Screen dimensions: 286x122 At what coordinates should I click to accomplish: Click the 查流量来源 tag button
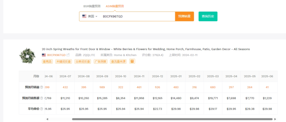118,62
